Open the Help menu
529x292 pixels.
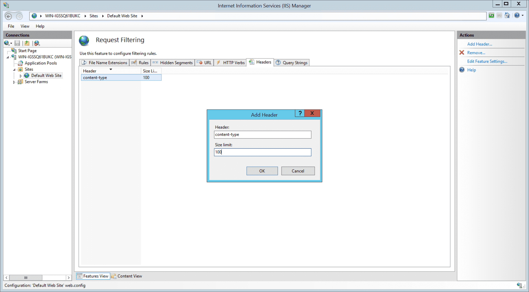pos(40,26)
